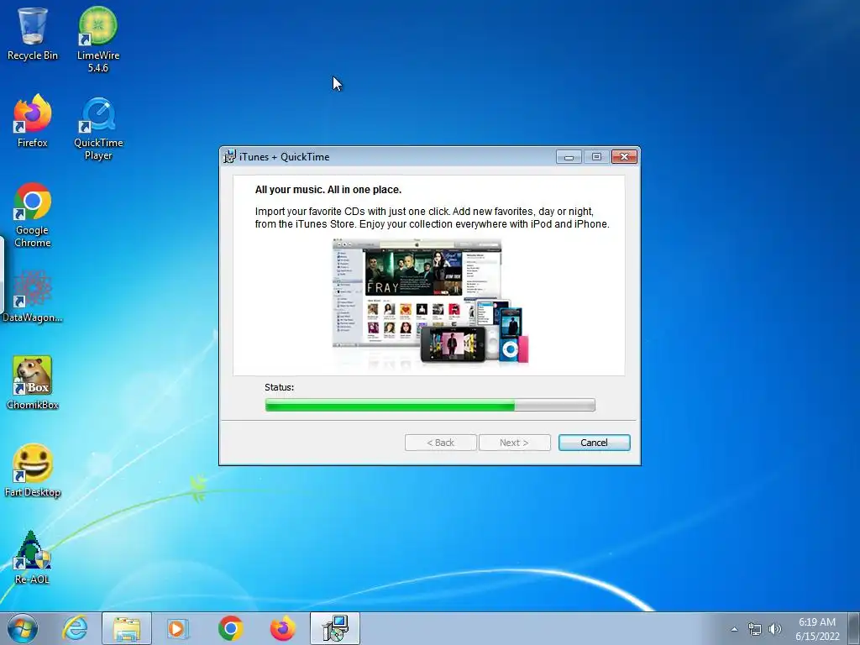
Task: Click the volume speaker tray icon
Action: pos(774,629)
